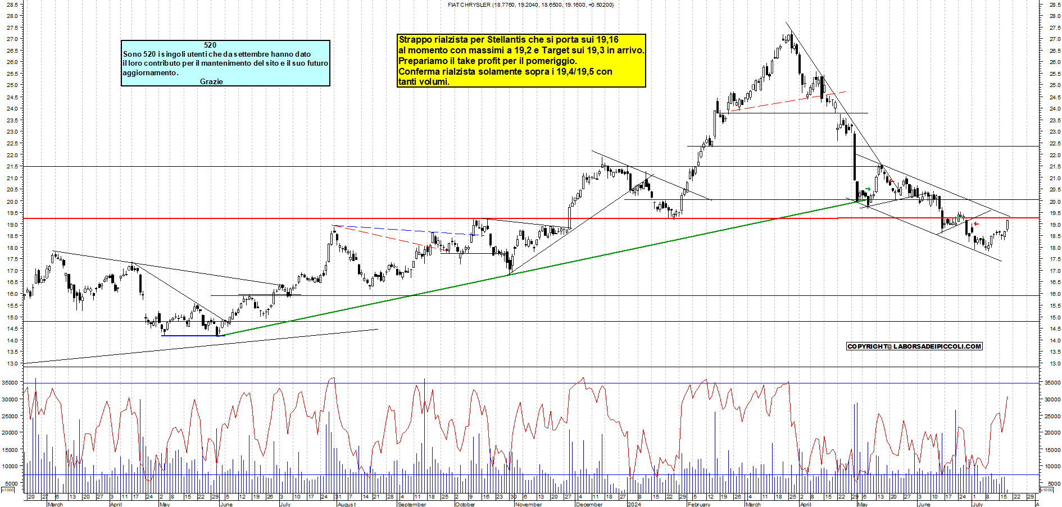Click 'Conferma rialzista solamente sopra' line
Screen dimensions: 1062x507
(505, 71)
